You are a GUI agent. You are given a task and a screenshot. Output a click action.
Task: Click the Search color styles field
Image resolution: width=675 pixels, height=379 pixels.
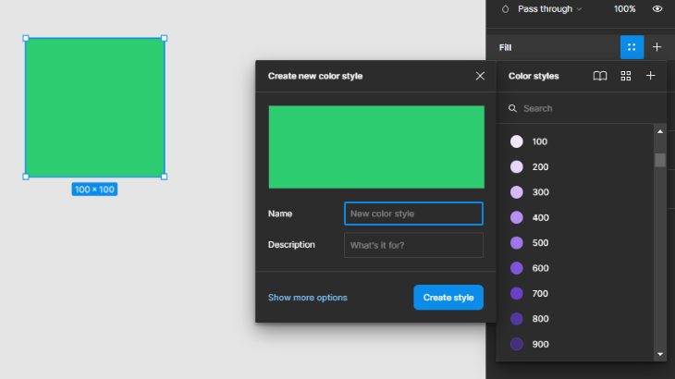point(582,108)
